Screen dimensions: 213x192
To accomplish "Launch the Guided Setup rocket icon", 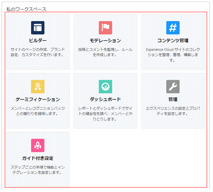I will point(38,145).
